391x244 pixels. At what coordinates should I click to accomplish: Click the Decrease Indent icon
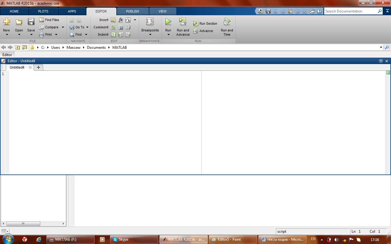(128, 34)
